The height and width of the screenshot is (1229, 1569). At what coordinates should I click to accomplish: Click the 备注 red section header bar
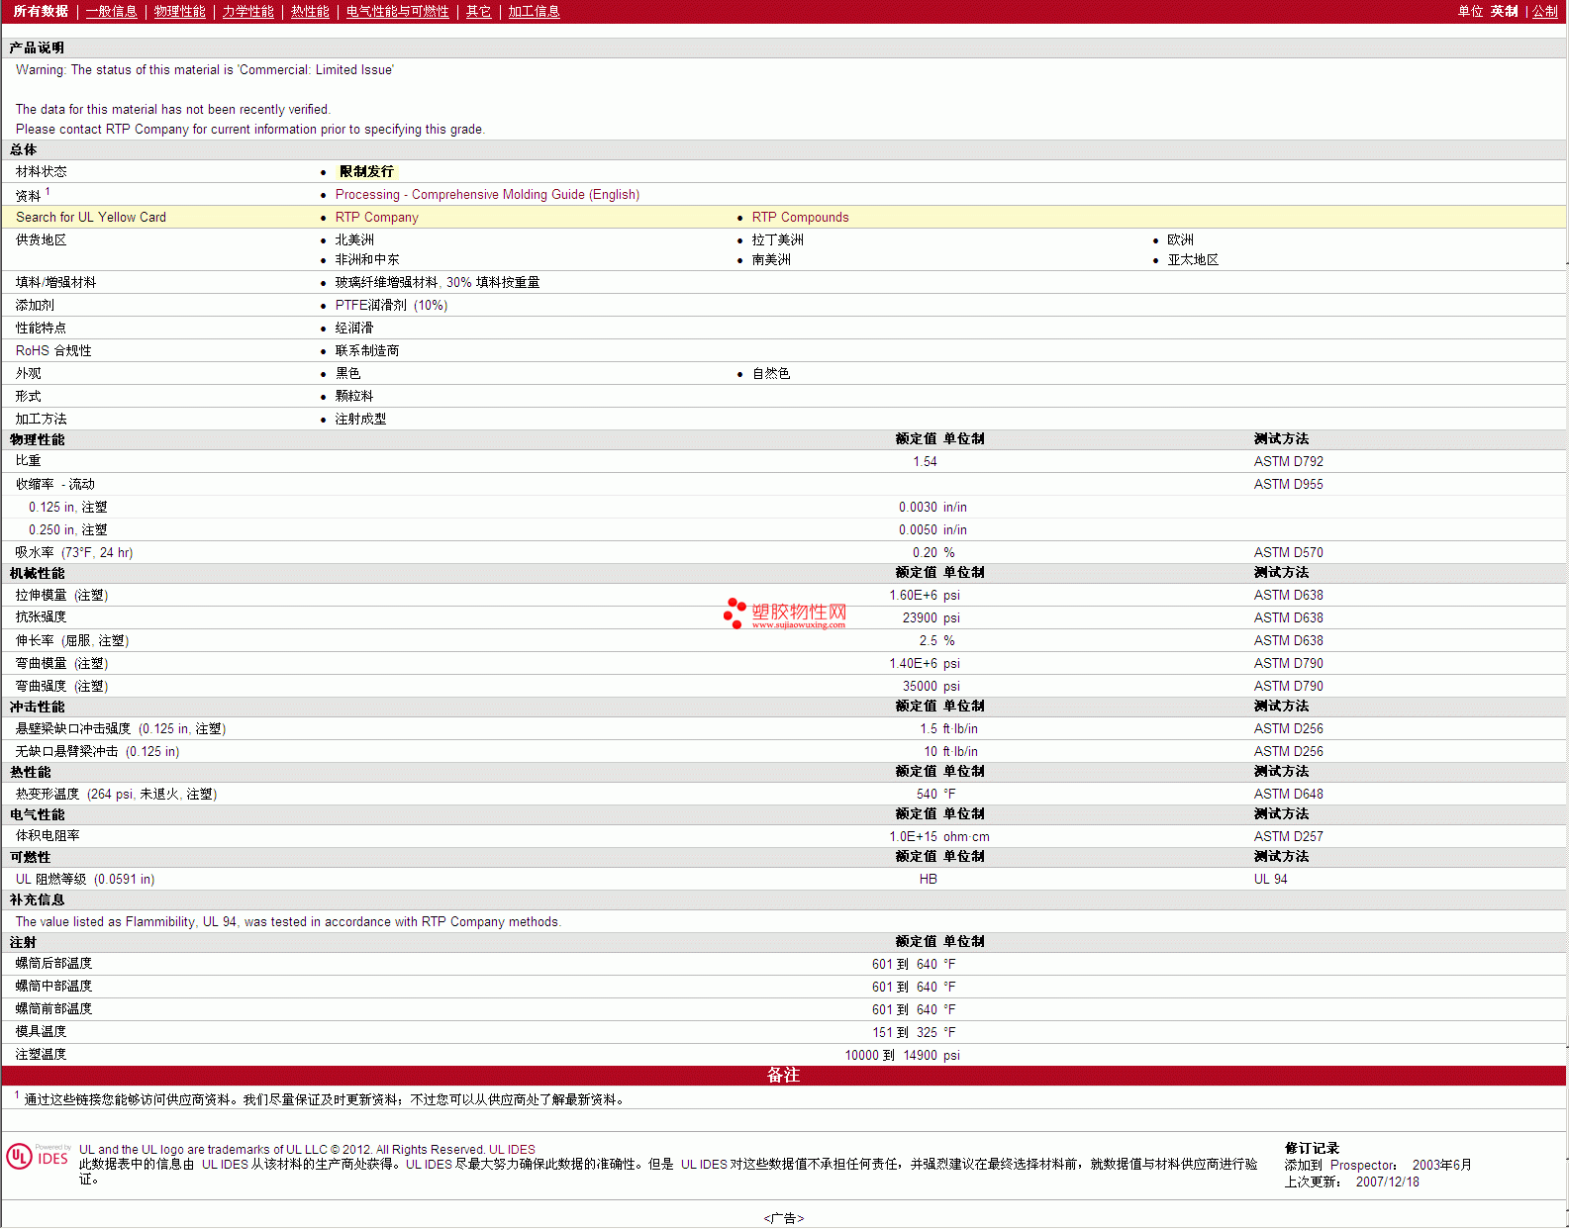point(783,1076)
